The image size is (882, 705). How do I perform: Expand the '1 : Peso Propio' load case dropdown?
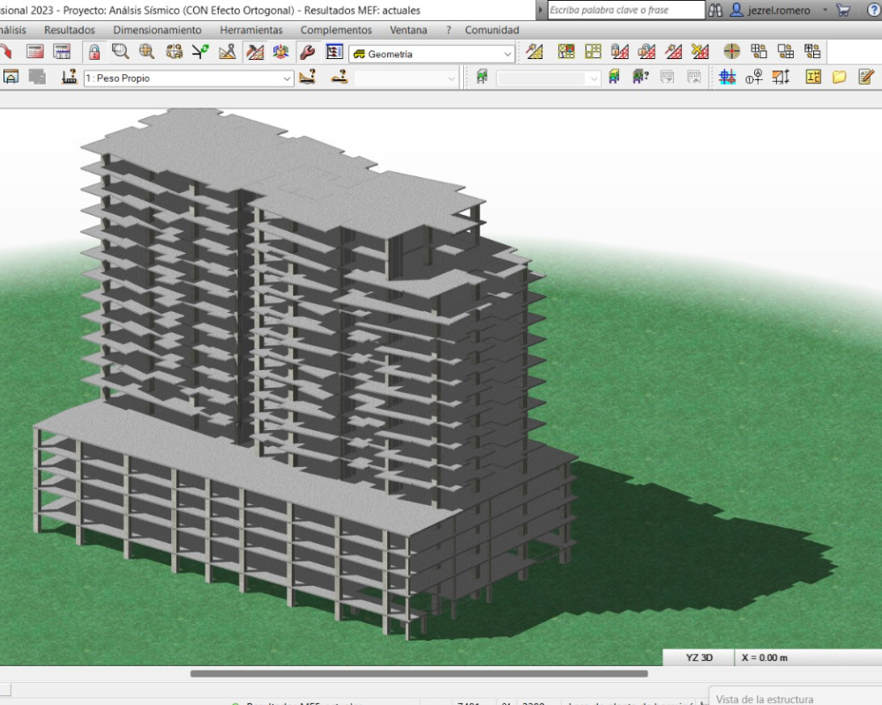click(x=287, y=78)
